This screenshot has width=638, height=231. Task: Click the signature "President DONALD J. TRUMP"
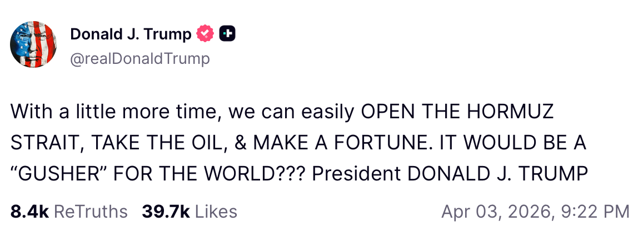449,174
